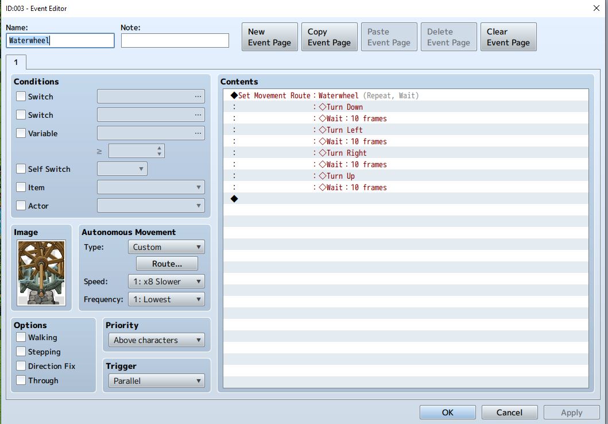Check the Through option
The image size is (608, 424).
click(21, 380)
